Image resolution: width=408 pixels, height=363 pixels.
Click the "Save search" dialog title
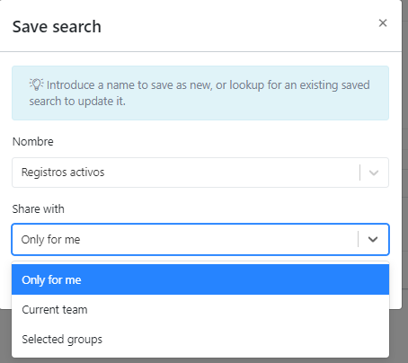coord(57,26)
